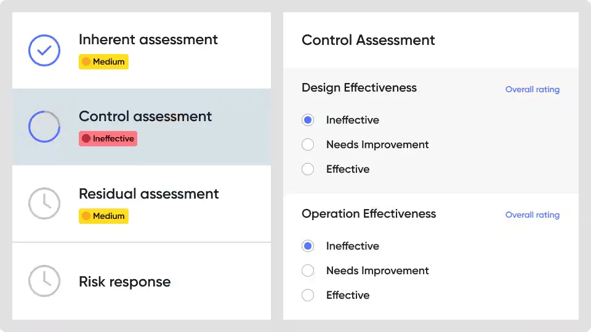Click the Control Assessment panel heading
Viewport: 591px width, 332px height.
point(368,40)
